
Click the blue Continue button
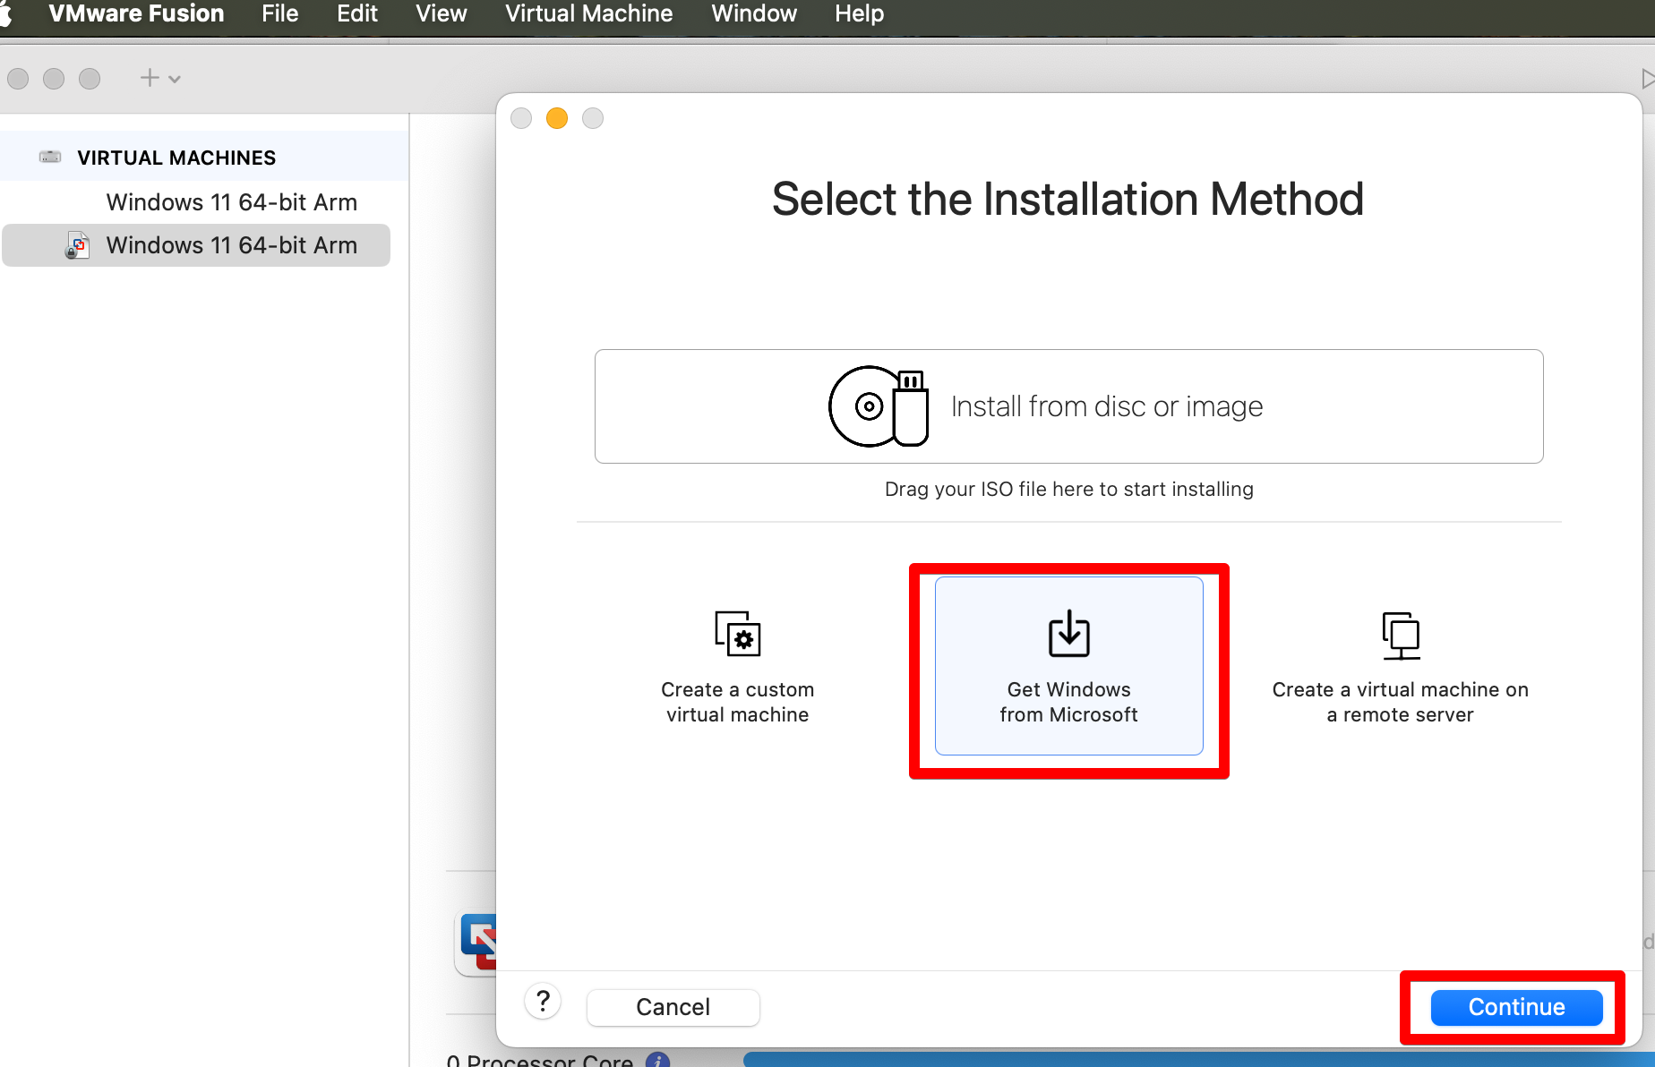[x=1517, y=1007]
